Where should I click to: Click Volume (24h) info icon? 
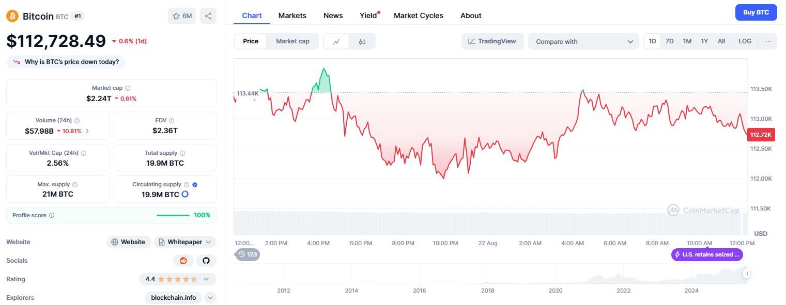pyautogui.click(x=77, y=120)
